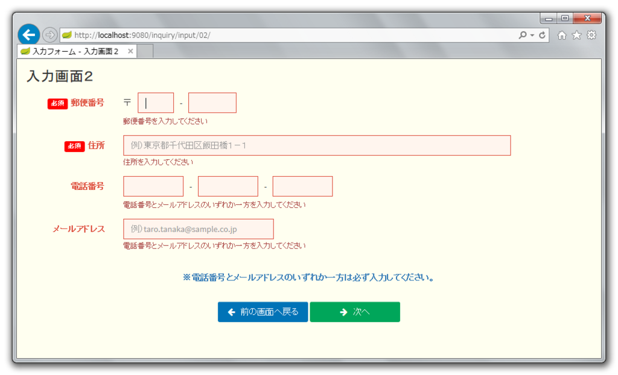The height and width of the screenshot is (375, 618).
Task: Click the error message under email field
Action: point(214,246)
